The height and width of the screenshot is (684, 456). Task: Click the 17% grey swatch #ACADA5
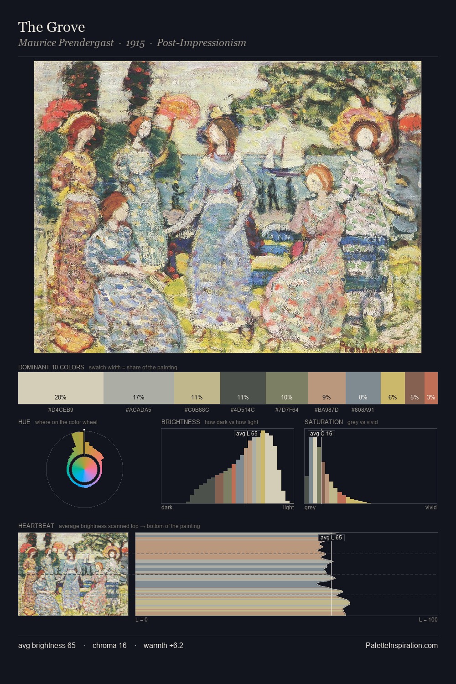[x=139, y=388]
